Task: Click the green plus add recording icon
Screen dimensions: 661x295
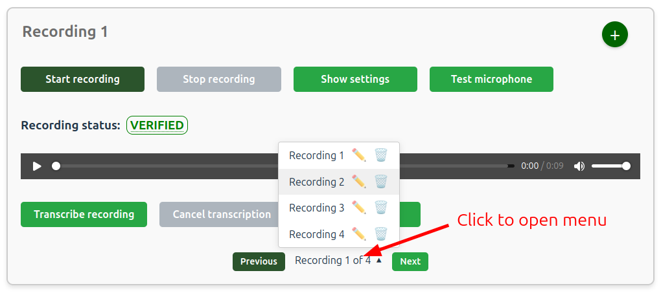Action: click(x=614, y=35)
